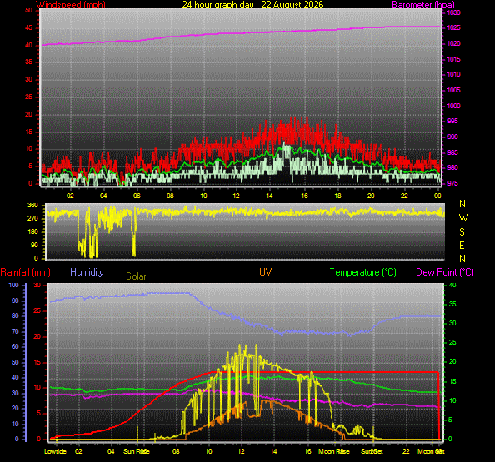Click the 1000 barometer scale value
Viewport: 495px width, 462px height.
click(453, 106)
